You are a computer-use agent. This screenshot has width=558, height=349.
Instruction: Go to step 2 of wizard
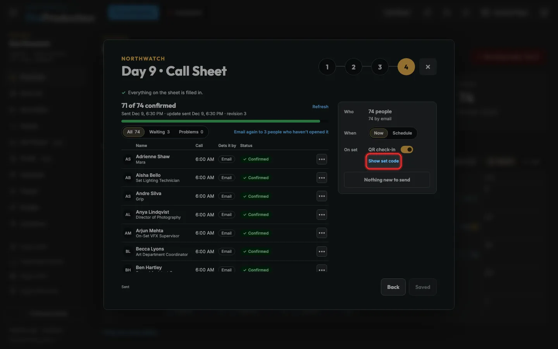pos(353,67)
